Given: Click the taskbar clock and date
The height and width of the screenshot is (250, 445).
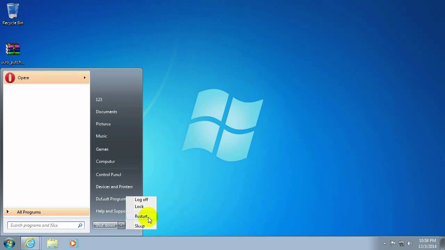Looking at the screenshot, I should point(427,243).
